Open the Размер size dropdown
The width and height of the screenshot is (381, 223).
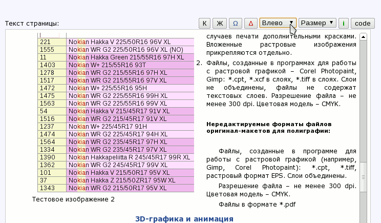pyautogui.click(x=317, y=23)
